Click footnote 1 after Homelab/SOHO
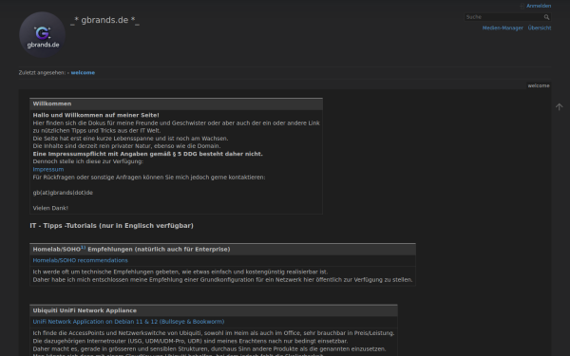The width and height of the screenshot is (570, 356). point(84,248)
